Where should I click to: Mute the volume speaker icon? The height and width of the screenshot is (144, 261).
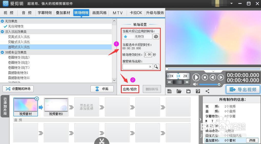[195, 84]
